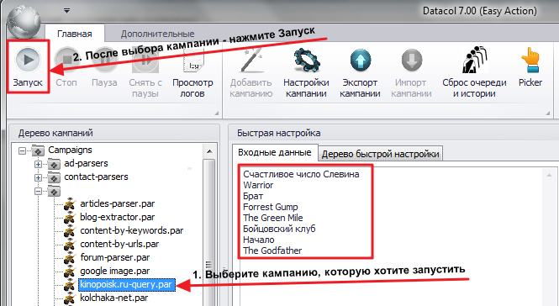Click Экспорт кампании up-arrow icon
559x306 pixels.
click(361, 60)
